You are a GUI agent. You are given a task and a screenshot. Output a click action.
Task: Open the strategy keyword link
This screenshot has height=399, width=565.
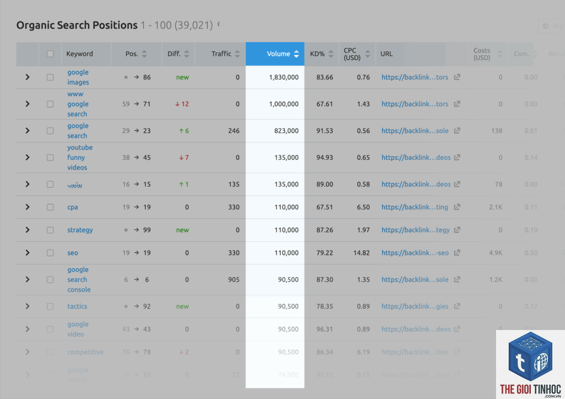point(80,230)
